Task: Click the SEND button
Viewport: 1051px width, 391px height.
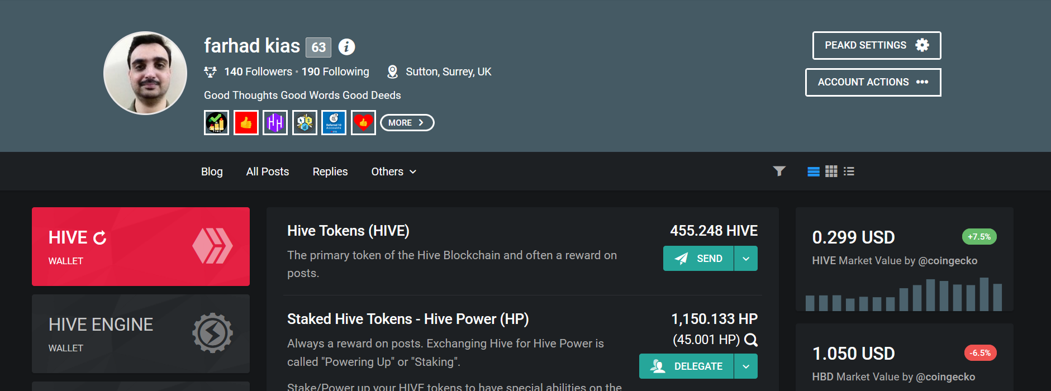Action: (x=698, y=259)
